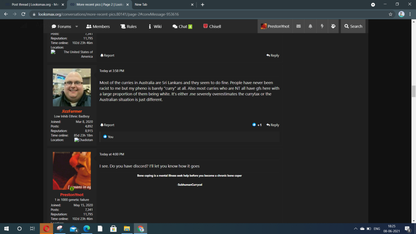Screen dimensions: 416x234
Task: Open the Chisell link
Action: [212, 27]
